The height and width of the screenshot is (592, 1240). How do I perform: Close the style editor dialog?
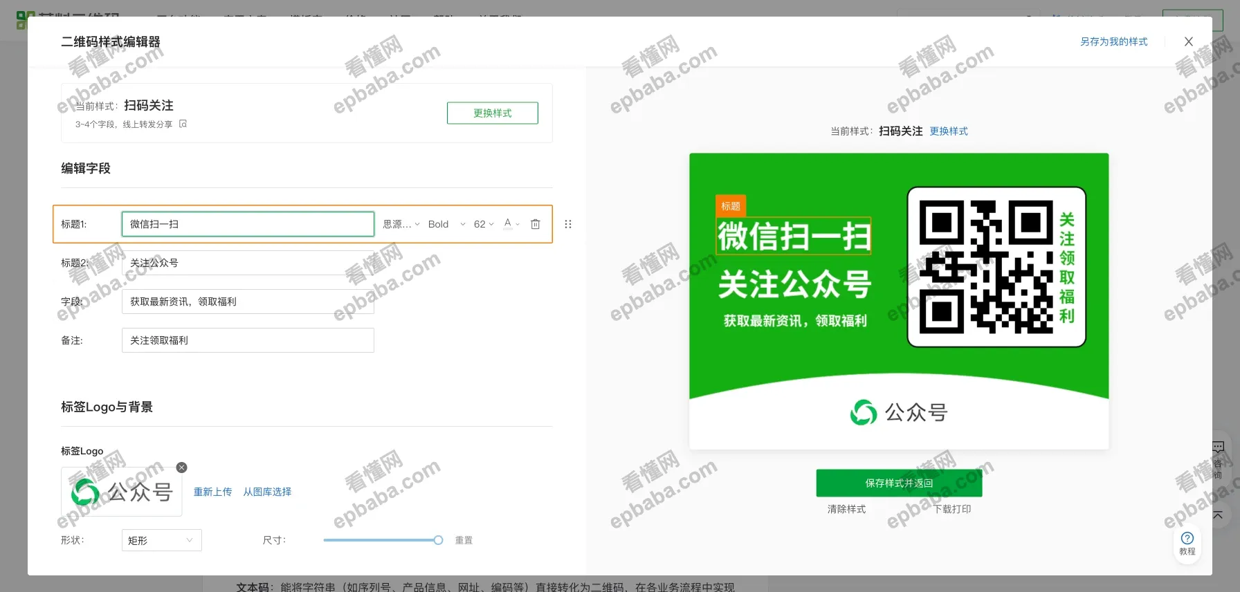[x=1189, y=41]
